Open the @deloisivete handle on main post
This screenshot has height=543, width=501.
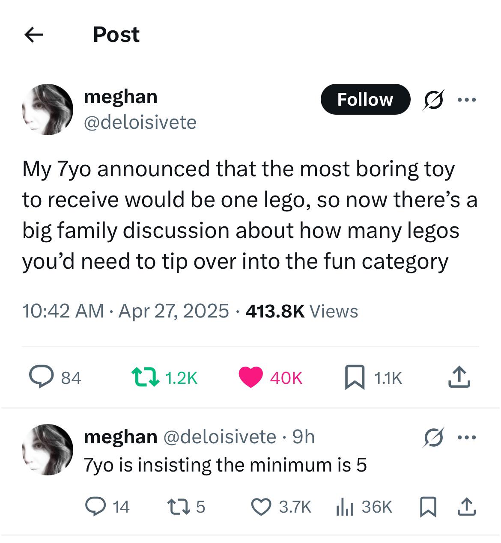pos(140,122)
